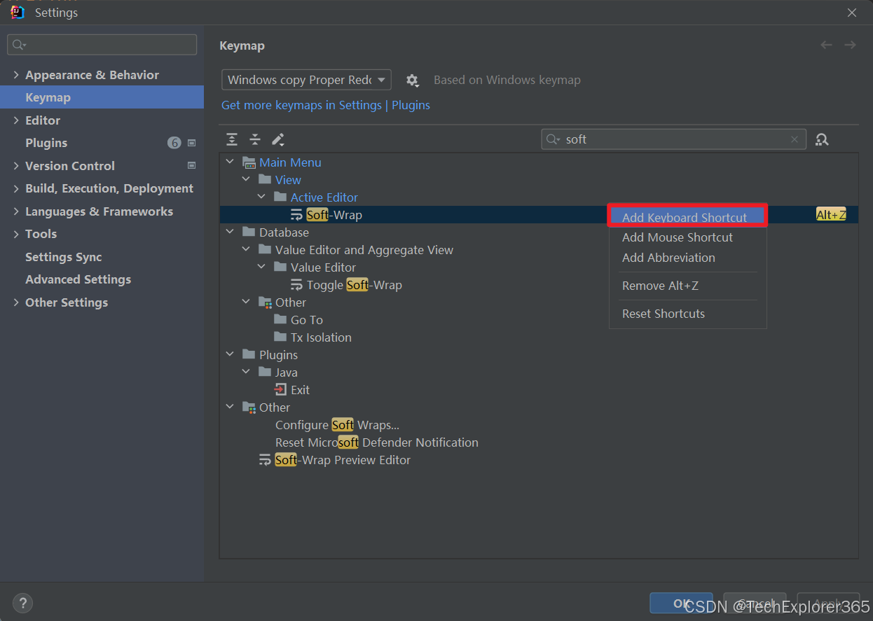The height and width of the screenshot is (621, 873).
Task: Expand Appearance & Behavior settings
Action: point(16,75)
